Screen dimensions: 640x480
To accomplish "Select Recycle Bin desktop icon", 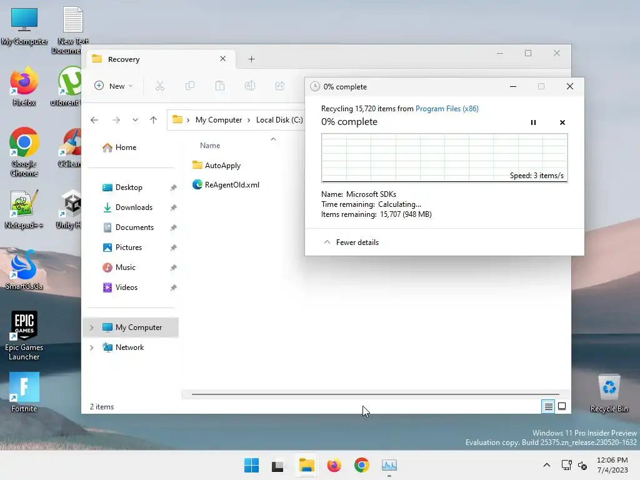I will point(609,393).
